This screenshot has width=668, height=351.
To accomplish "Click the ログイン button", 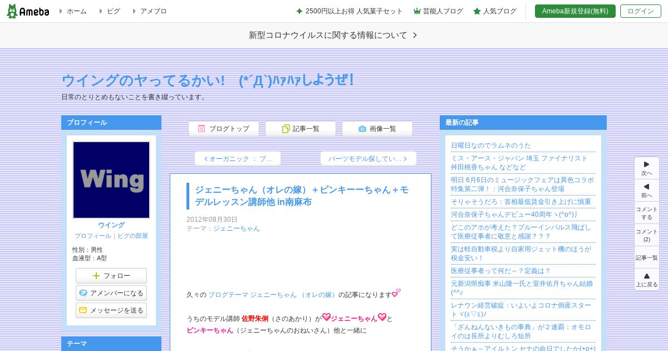I will click(641, 11).
